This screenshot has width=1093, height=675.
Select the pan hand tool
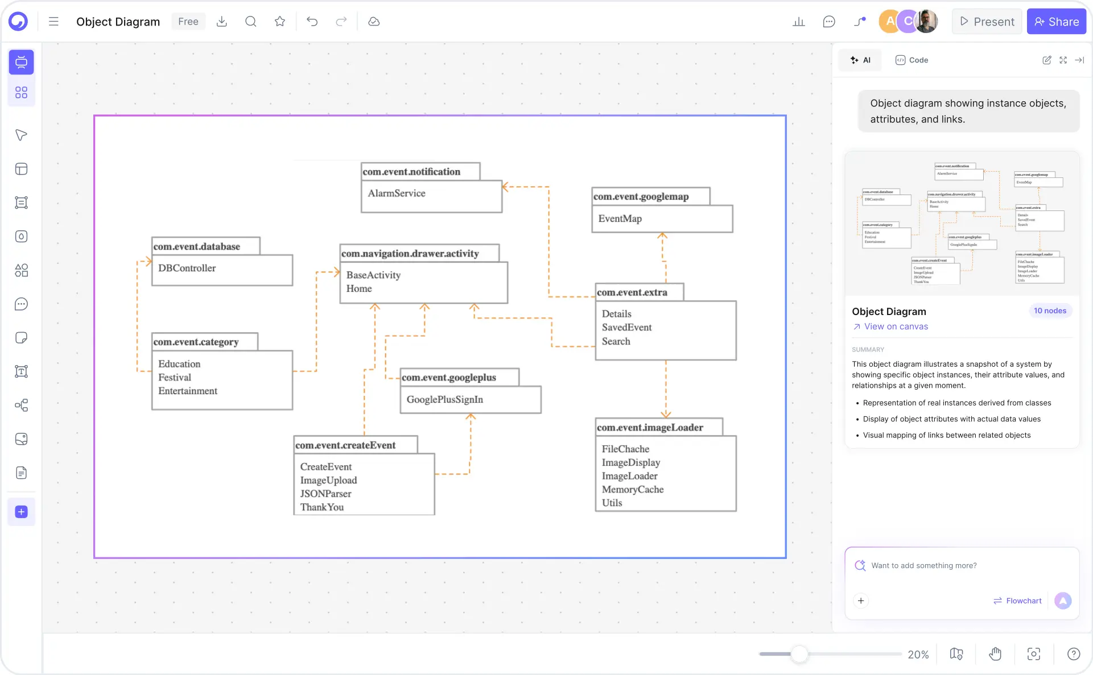[995, 654]
